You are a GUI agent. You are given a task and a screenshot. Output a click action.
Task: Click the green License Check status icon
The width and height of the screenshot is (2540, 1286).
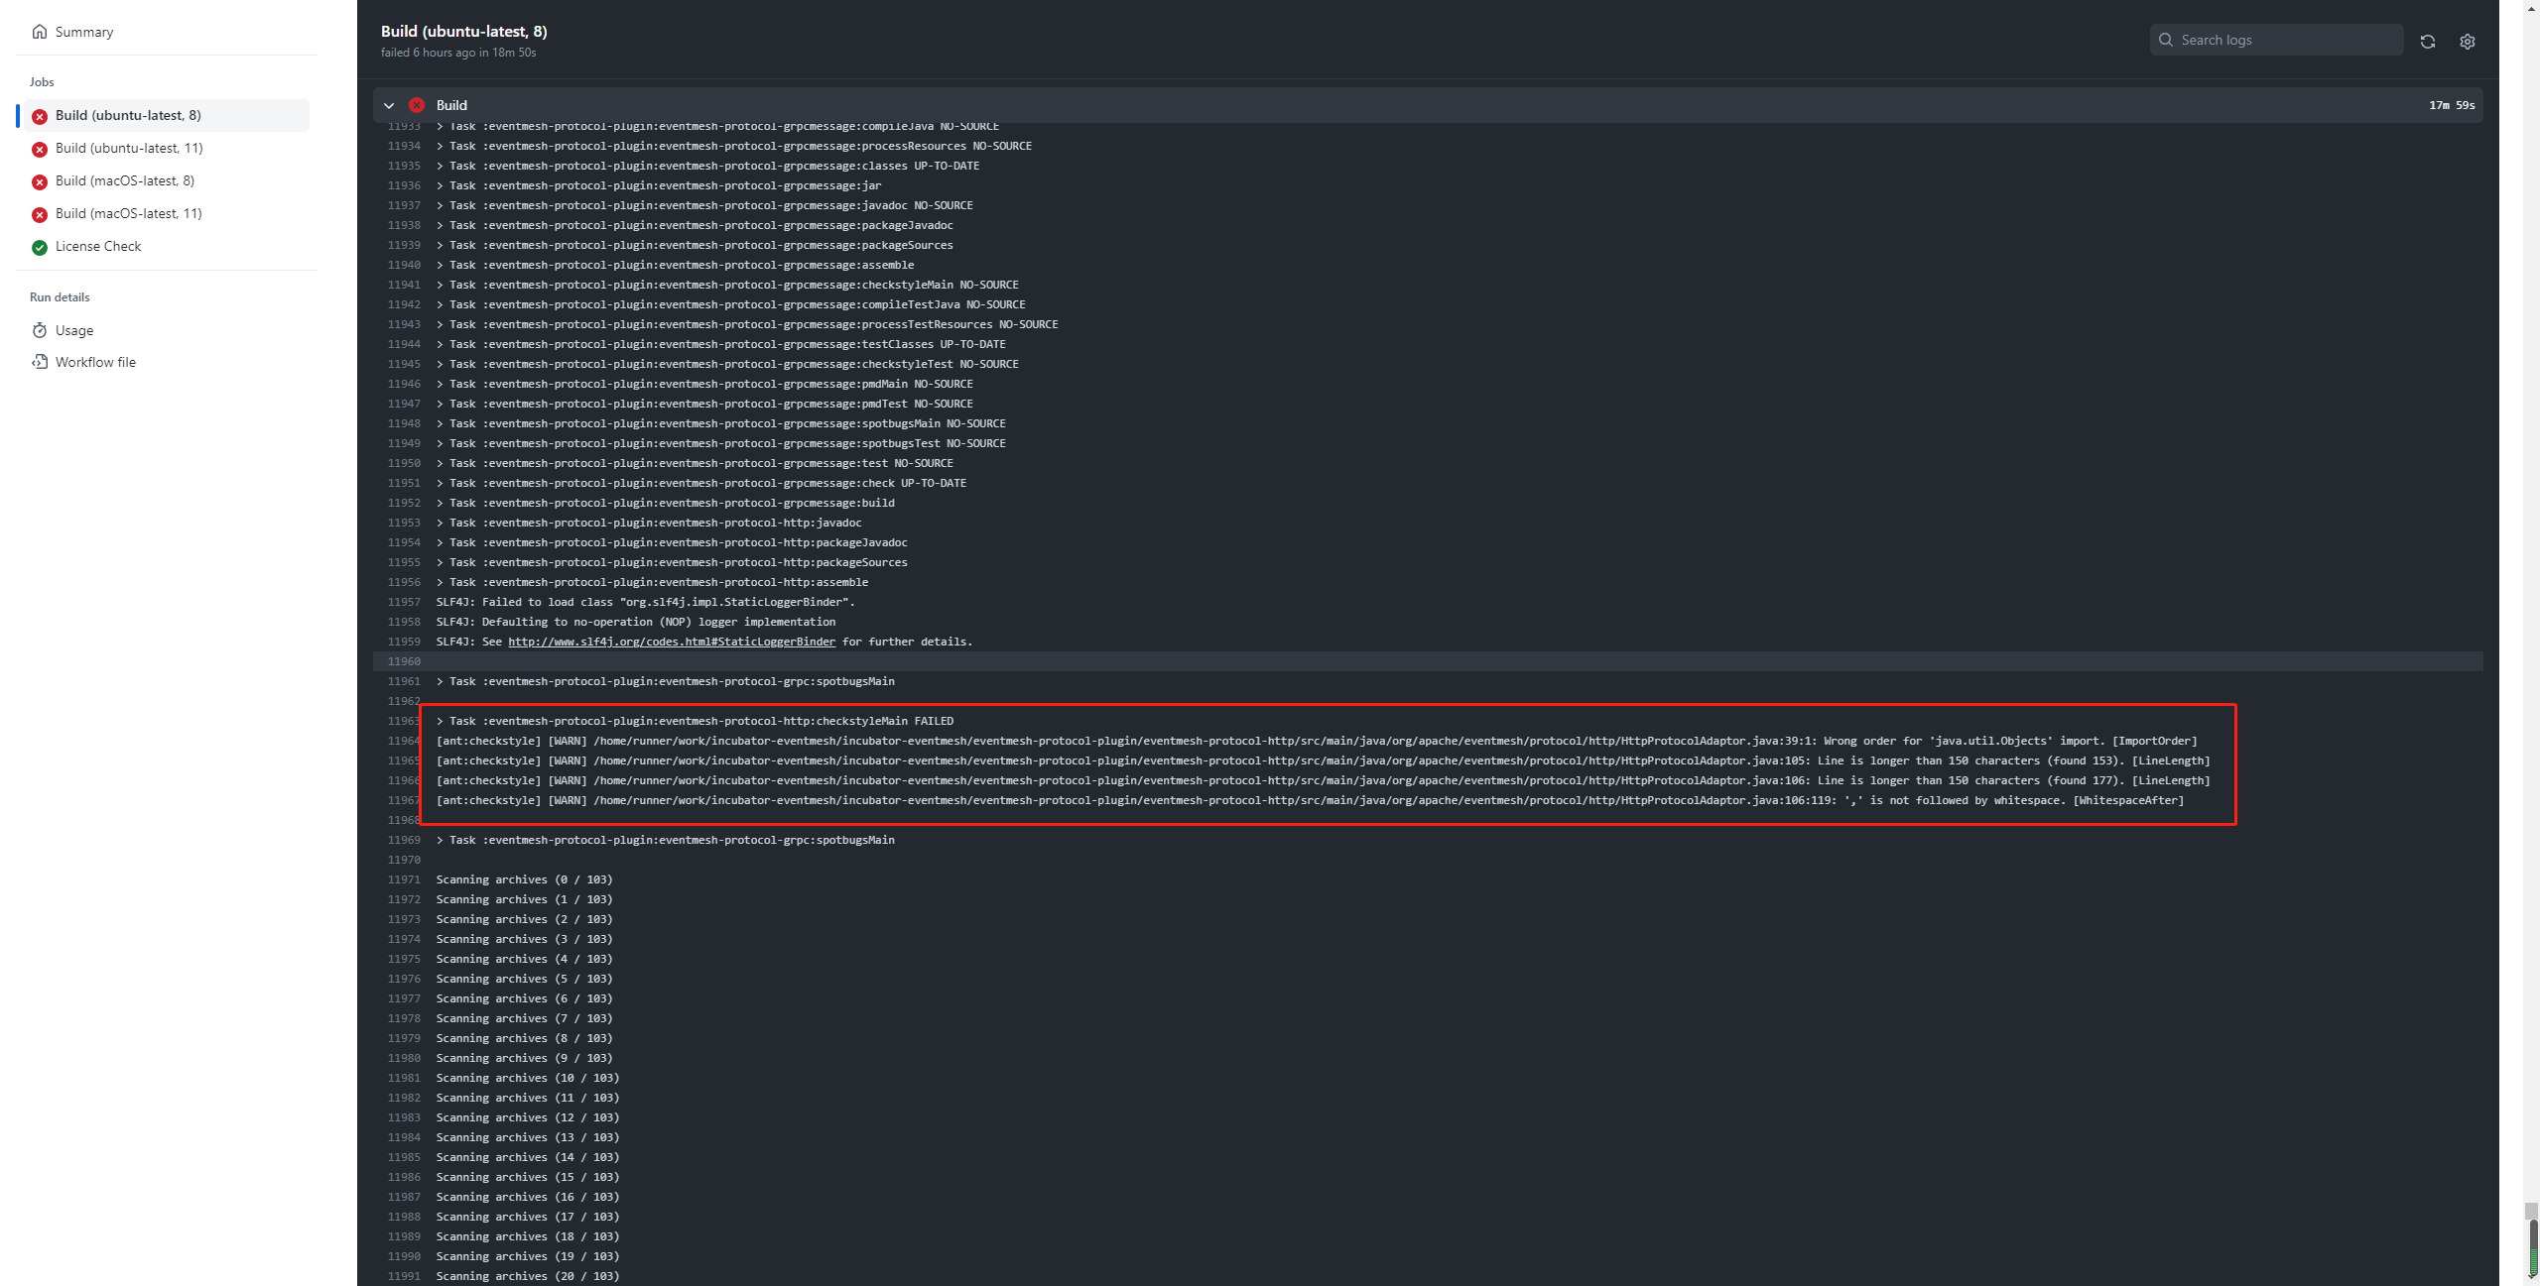click(40, 247)
